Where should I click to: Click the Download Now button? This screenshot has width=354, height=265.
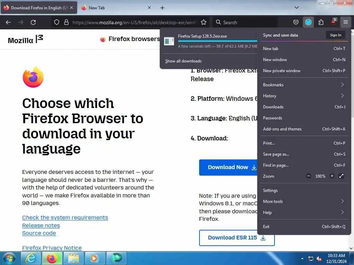coord(228,167)
